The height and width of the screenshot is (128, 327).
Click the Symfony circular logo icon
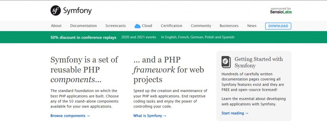point(56,11)
